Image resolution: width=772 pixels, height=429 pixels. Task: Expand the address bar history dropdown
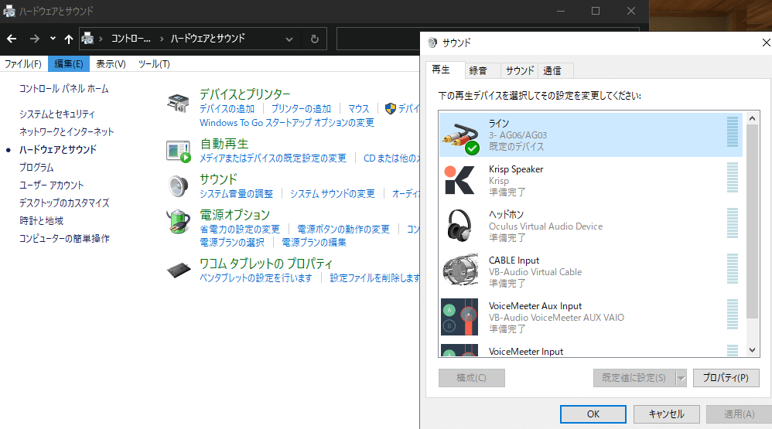289,39
